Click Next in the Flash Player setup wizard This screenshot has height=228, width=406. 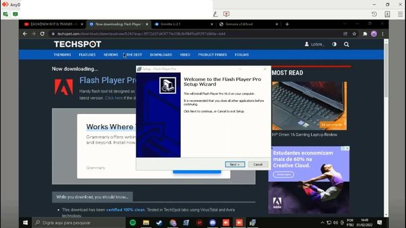(235, 165)
